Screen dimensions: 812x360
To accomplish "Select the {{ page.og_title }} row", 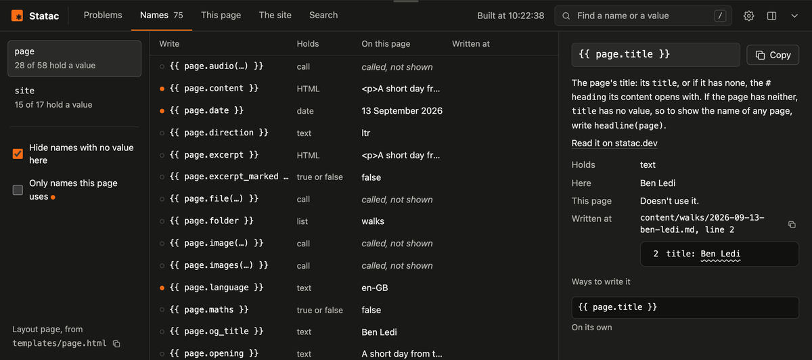I will tap(353, 332).
